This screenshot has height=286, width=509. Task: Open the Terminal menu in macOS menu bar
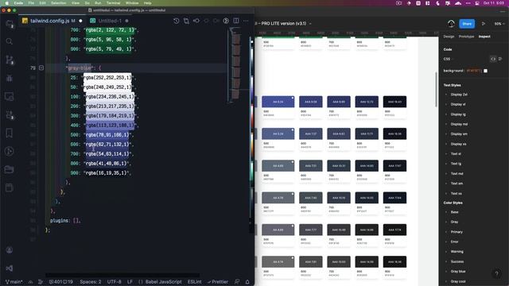(113, 3)
